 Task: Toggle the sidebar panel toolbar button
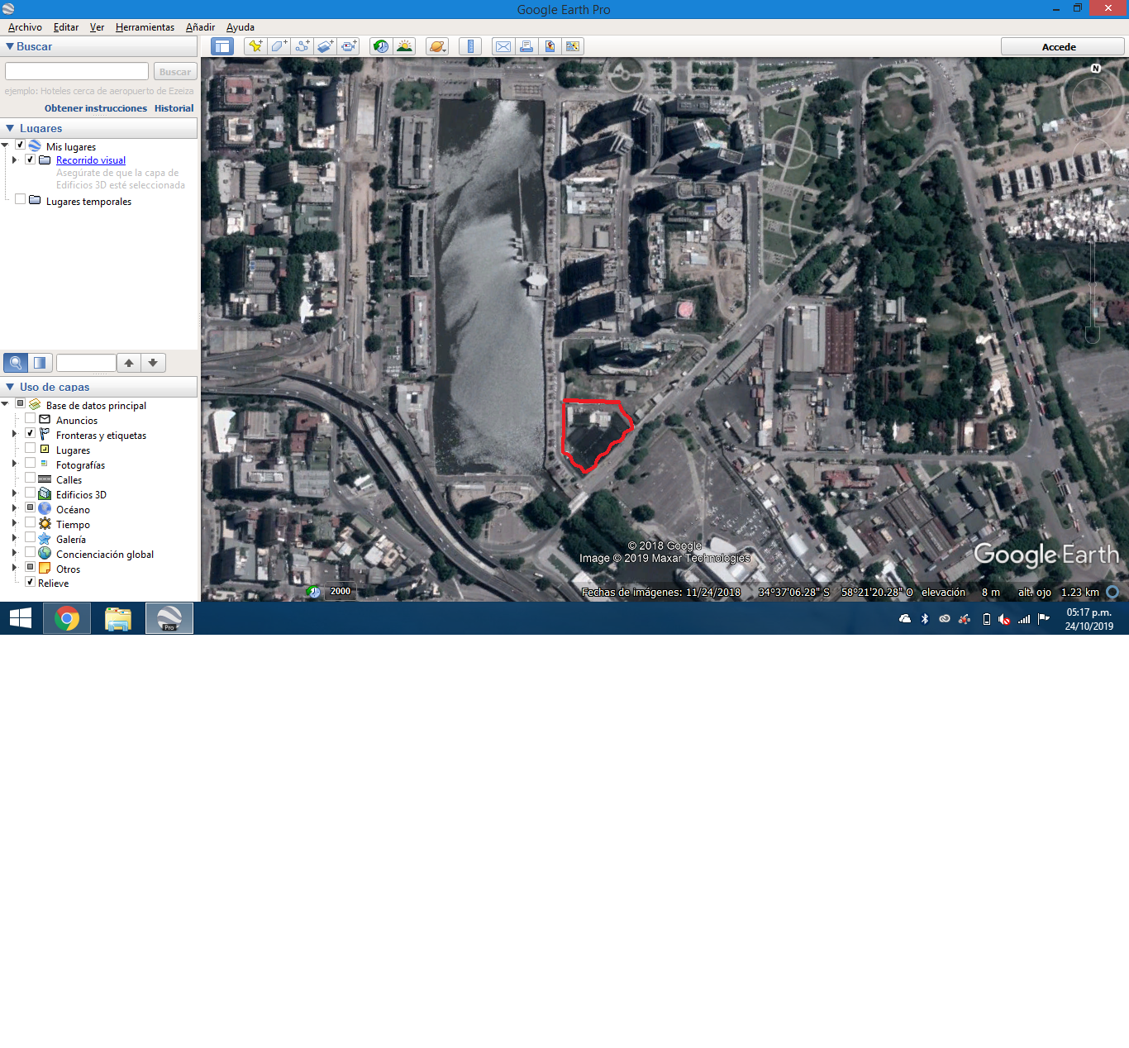[222, 46]
